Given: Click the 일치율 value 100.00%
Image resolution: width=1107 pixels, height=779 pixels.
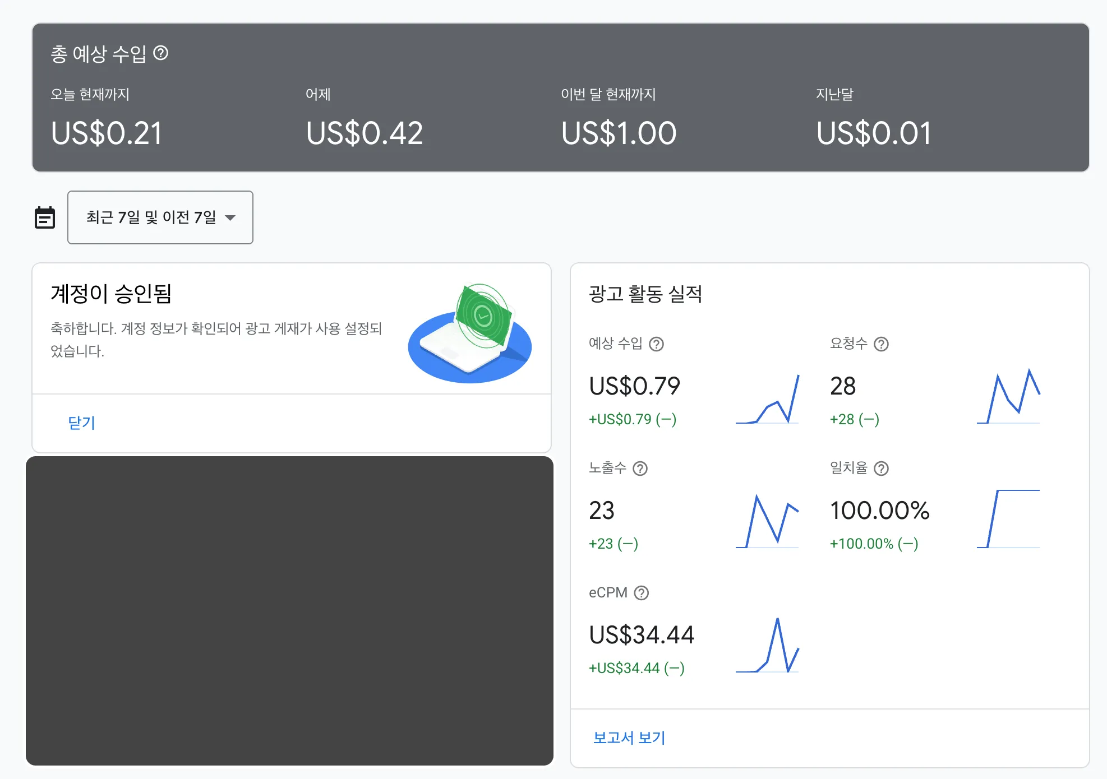Looking at the screenshot, I should click(879, 510).
